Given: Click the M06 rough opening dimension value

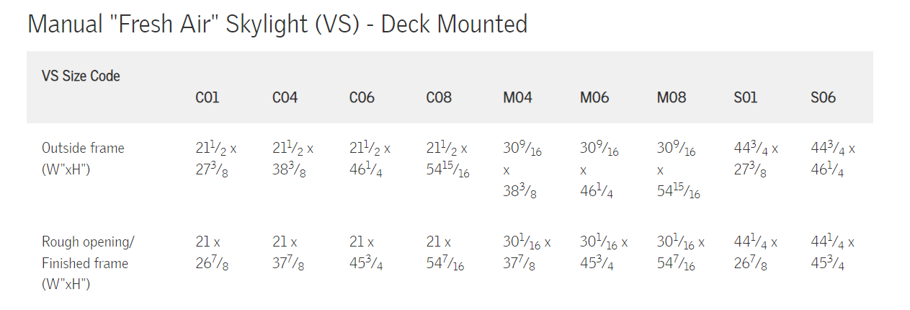Looking at the screenshot, I should [604, 253].
